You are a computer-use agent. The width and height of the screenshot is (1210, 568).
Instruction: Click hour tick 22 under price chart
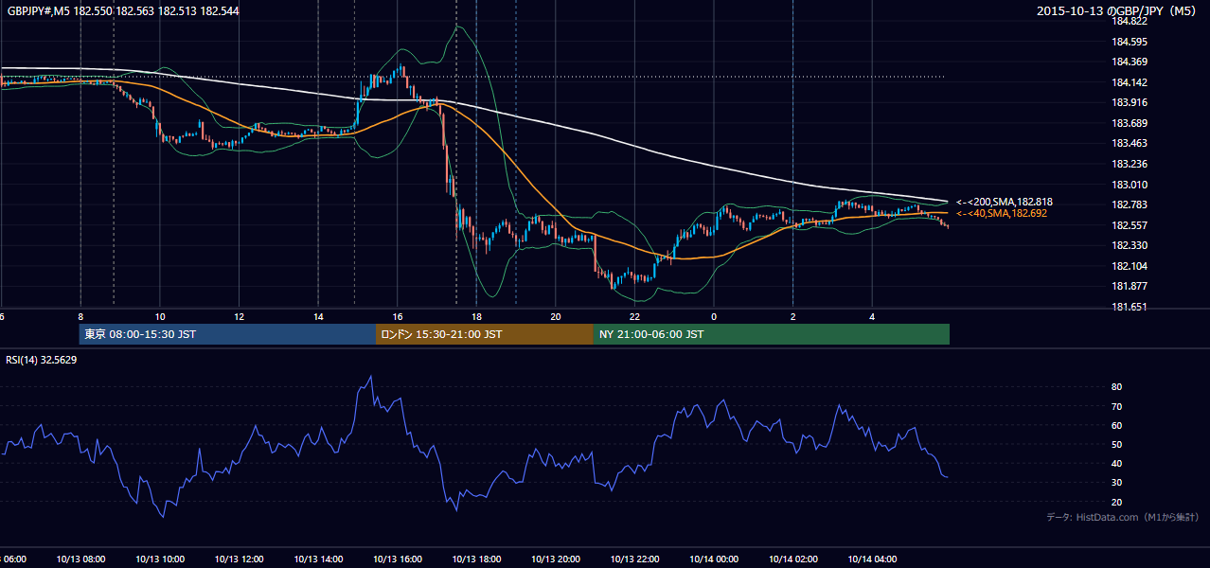634,316
